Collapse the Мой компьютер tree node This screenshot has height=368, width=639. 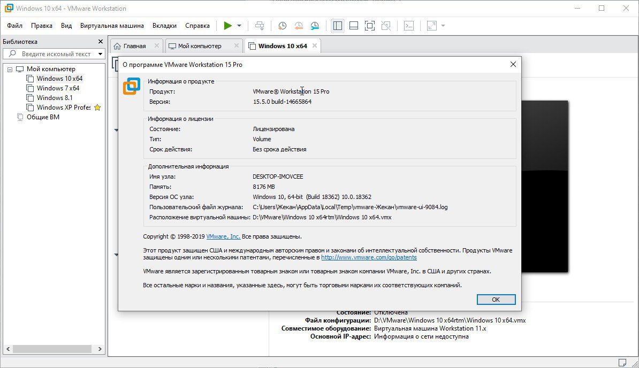[x=10, y=69]
